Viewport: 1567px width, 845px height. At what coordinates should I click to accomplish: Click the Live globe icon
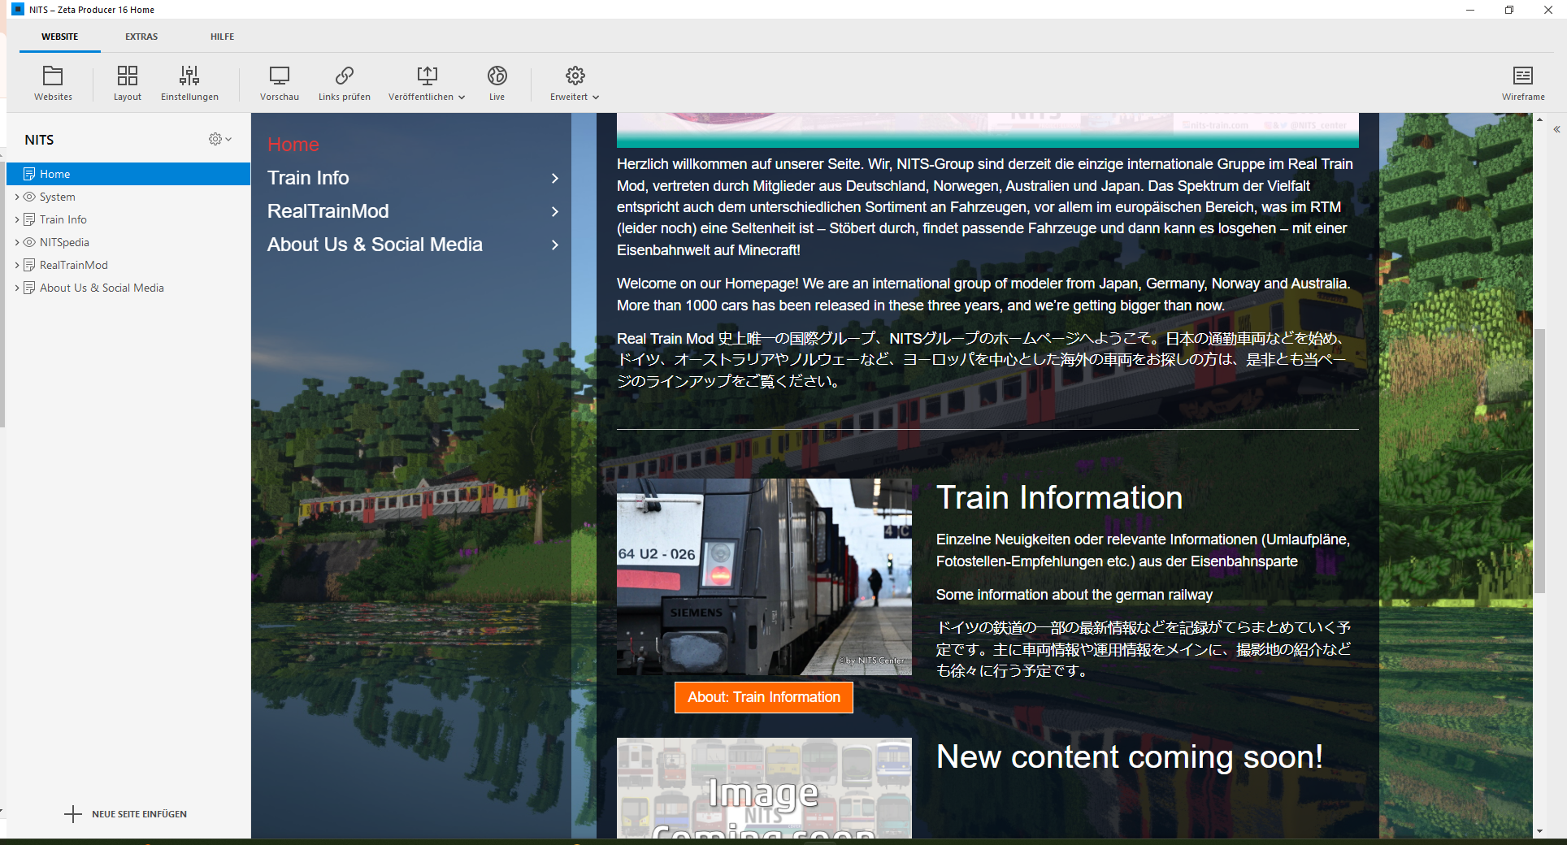(497, 76)
